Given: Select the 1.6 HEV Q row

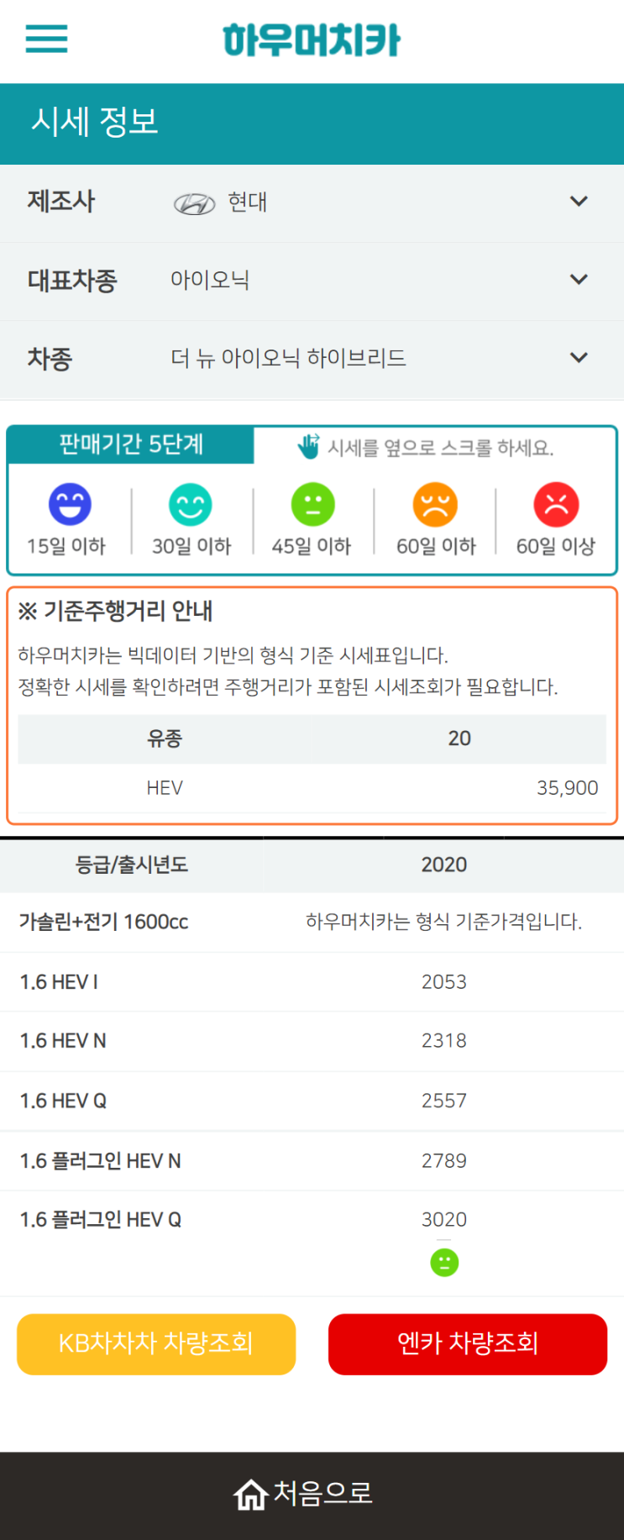Looking at the screenshot, I should 312,1101.
